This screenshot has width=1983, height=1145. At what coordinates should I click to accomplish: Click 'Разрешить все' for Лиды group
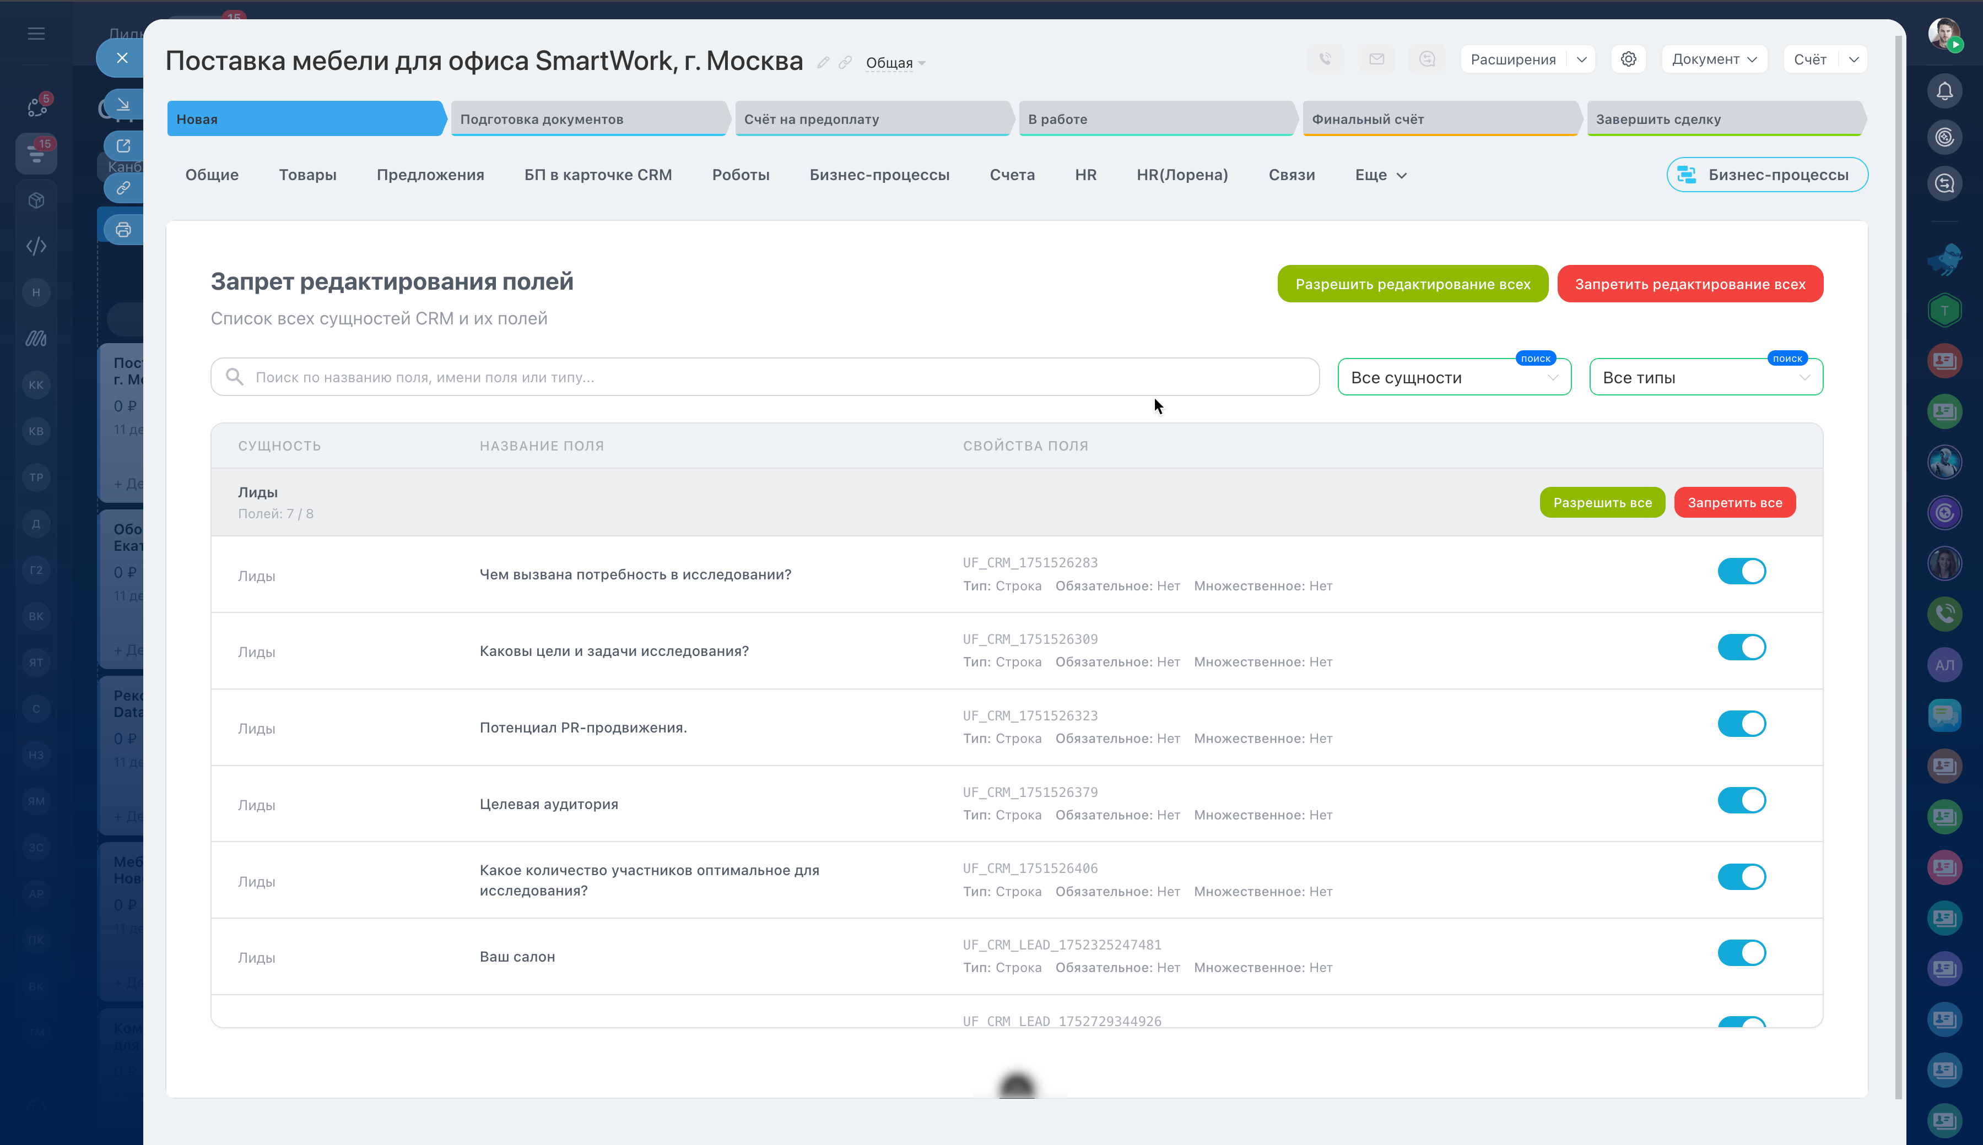1602,503
